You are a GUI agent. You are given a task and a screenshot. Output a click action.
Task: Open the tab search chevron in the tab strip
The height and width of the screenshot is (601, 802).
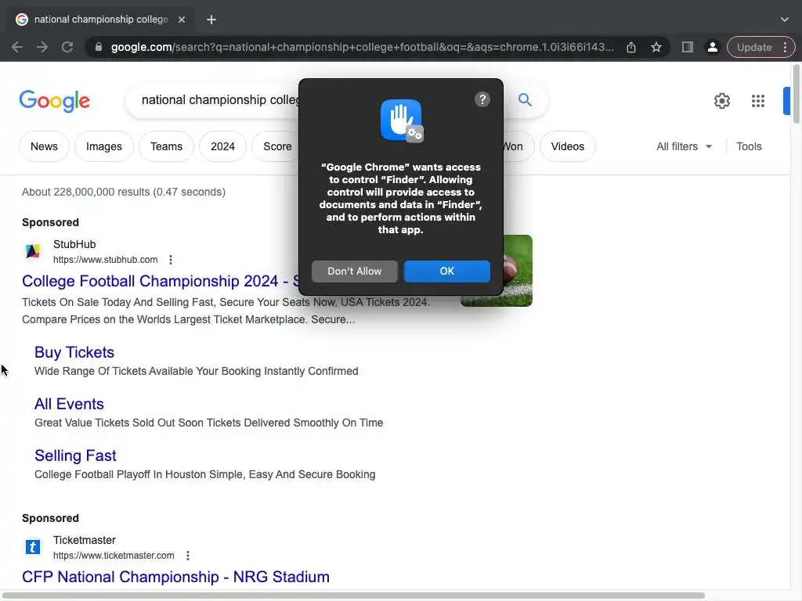pyautogui.click(x=785, y=20)
